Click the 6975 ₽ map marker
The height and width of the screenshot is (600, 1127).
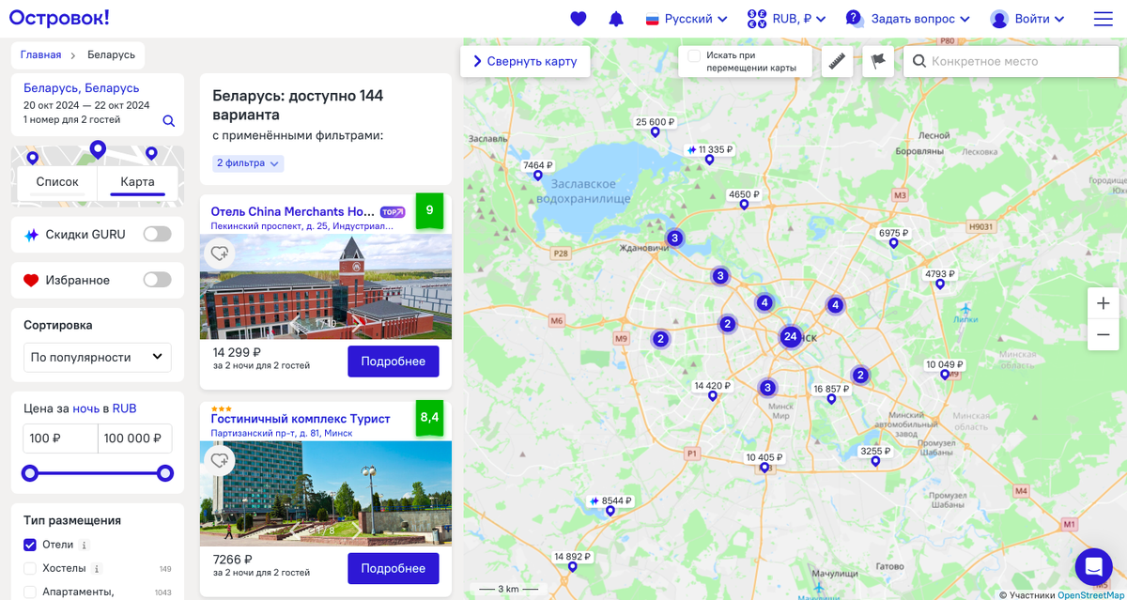[893, 238]
